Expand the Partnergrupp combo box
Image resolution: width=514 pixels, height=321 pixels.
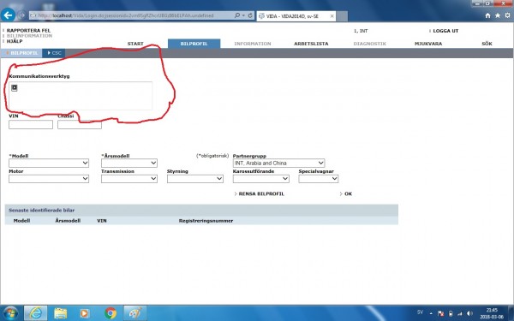(278, 163)
